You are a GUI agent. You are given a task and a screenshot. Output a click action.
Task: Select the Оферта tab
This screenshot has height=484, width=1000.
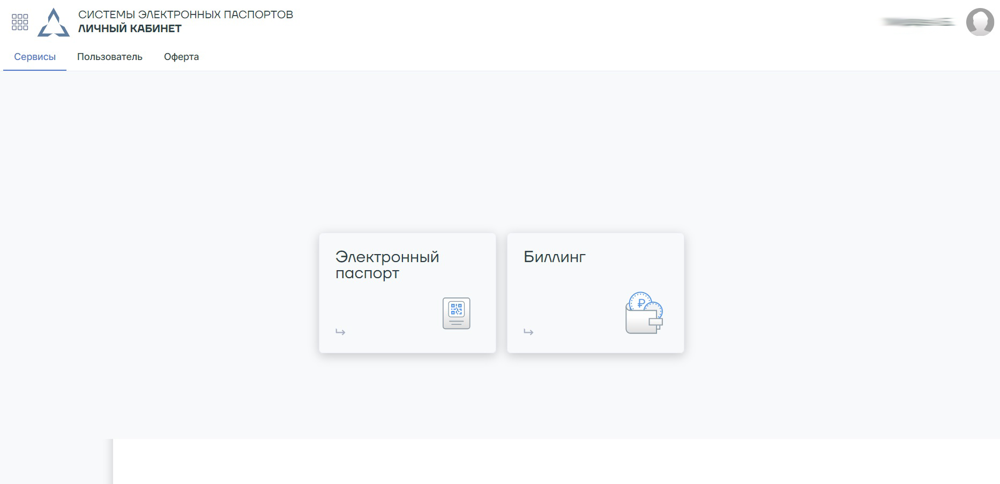coord(181,57)
